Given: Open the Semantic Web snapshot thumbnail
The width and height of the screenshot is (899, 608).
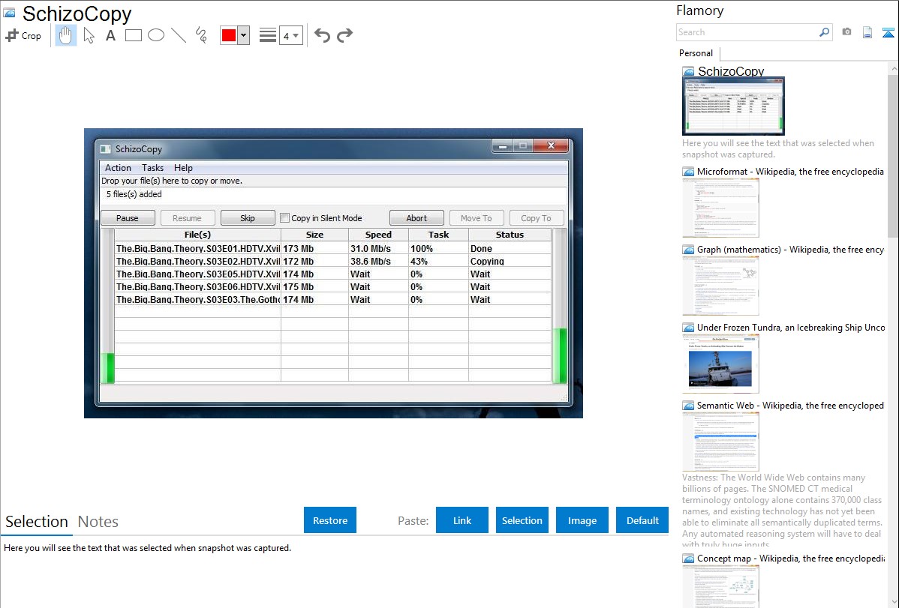Looking at the screenshot, I should point(720,442).
